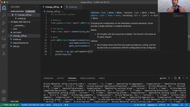Open notifications bell in status bar

coord(186,105)
